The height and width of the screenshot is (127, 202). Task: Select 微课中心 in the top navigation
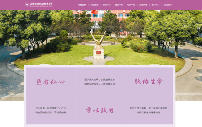(119, 5)
